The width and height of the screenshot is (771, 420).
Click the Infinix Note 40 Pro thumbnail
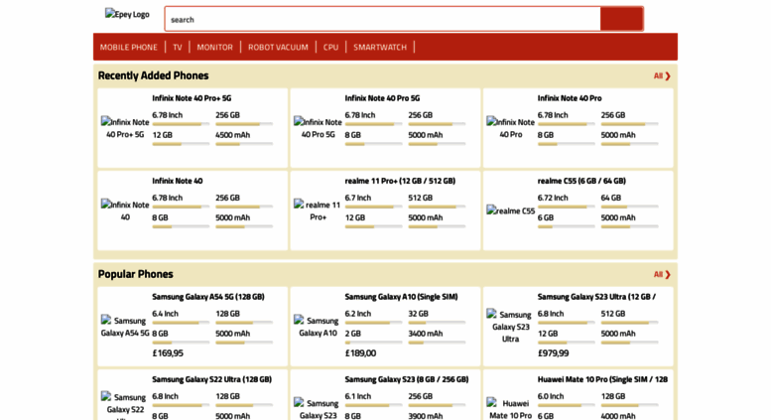tap(510, 128)
